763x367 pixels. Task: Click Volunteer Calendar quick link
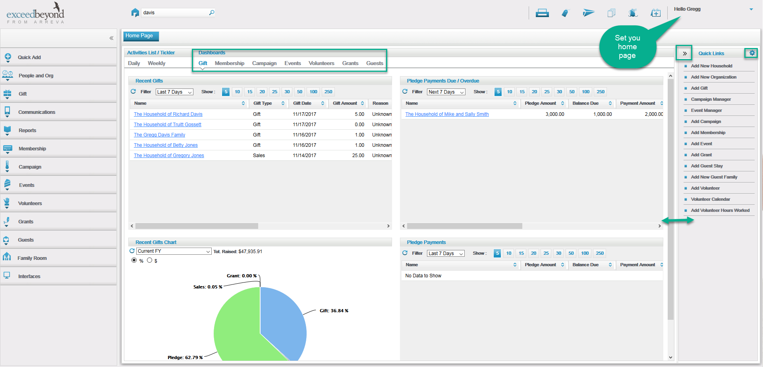coord(710,199)
